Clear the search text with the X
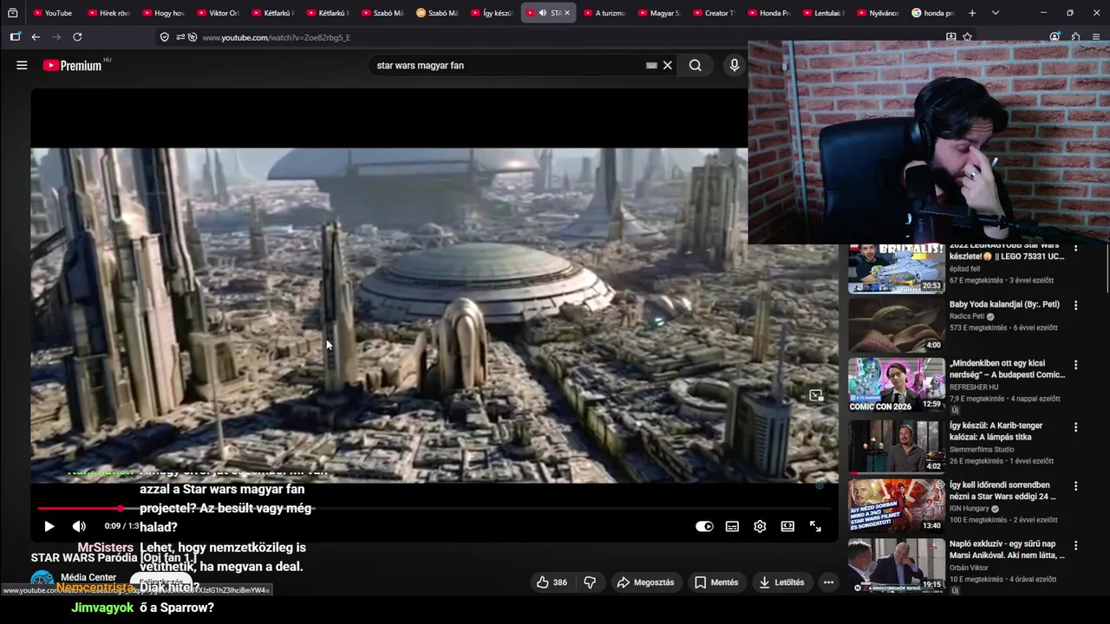The image size is (1110, 624). [x=668, y=65]
